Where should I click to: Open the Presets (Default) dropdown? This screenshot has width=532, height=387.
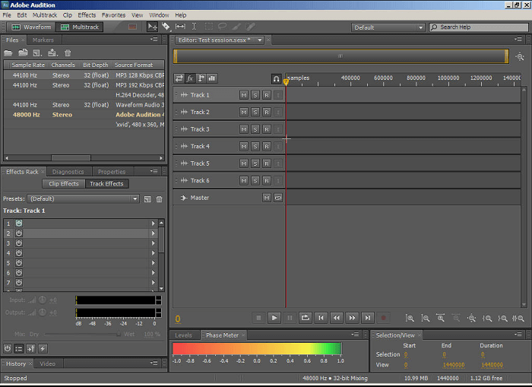[x=83, y=199]
